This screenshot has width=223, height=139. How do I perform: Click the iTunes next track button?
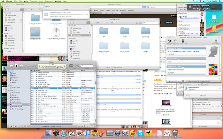point(21,66)
